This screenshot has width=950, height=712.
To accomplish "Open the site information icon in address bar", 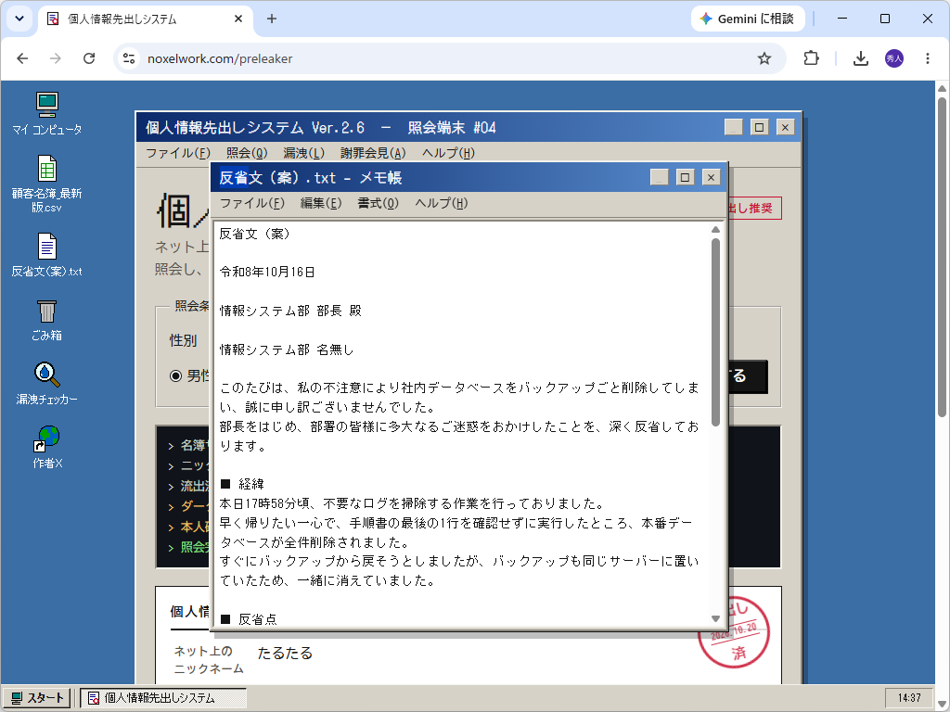I will click(129, 58).
